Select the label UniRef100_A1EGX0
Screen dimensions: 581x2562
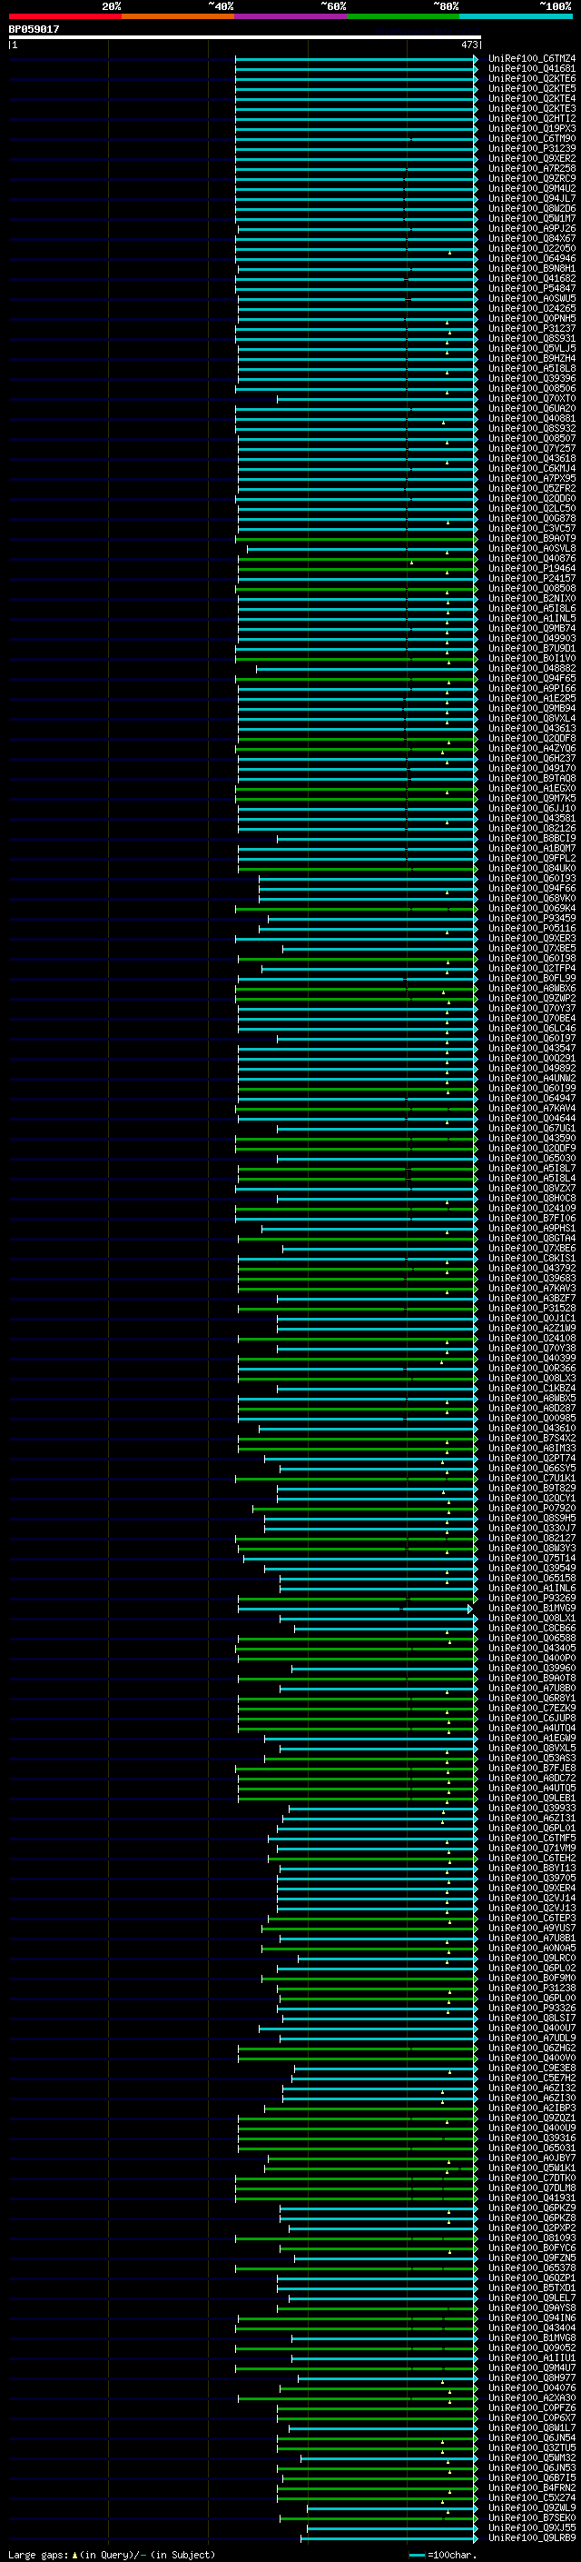[x=532, y=789]
